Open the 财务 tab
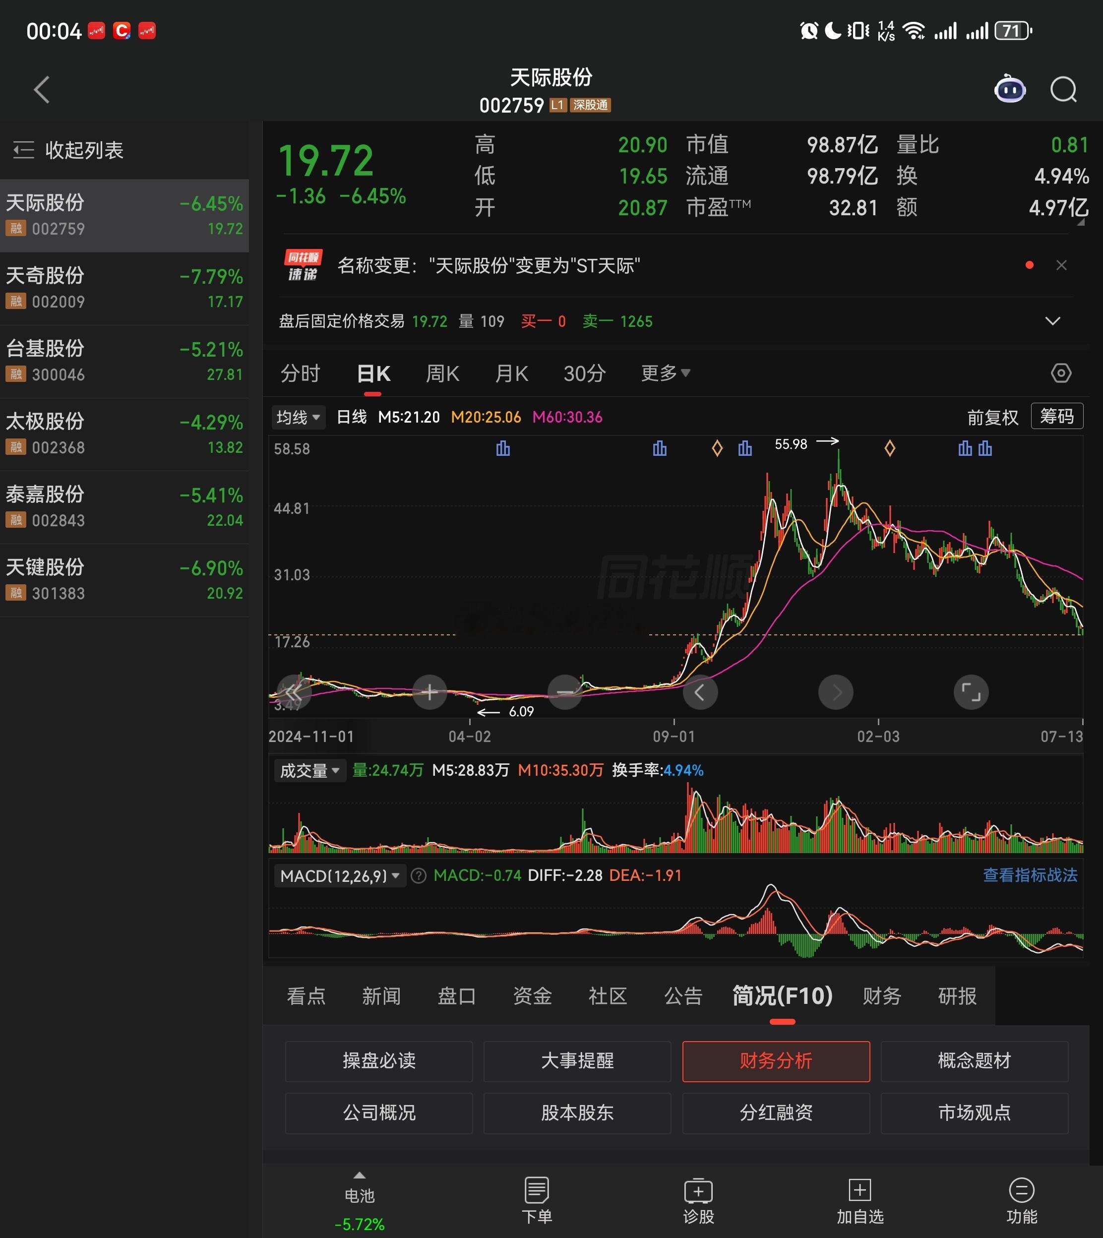The width and height of the screenshot is (1103, 1238). click(x=882, y=995)
